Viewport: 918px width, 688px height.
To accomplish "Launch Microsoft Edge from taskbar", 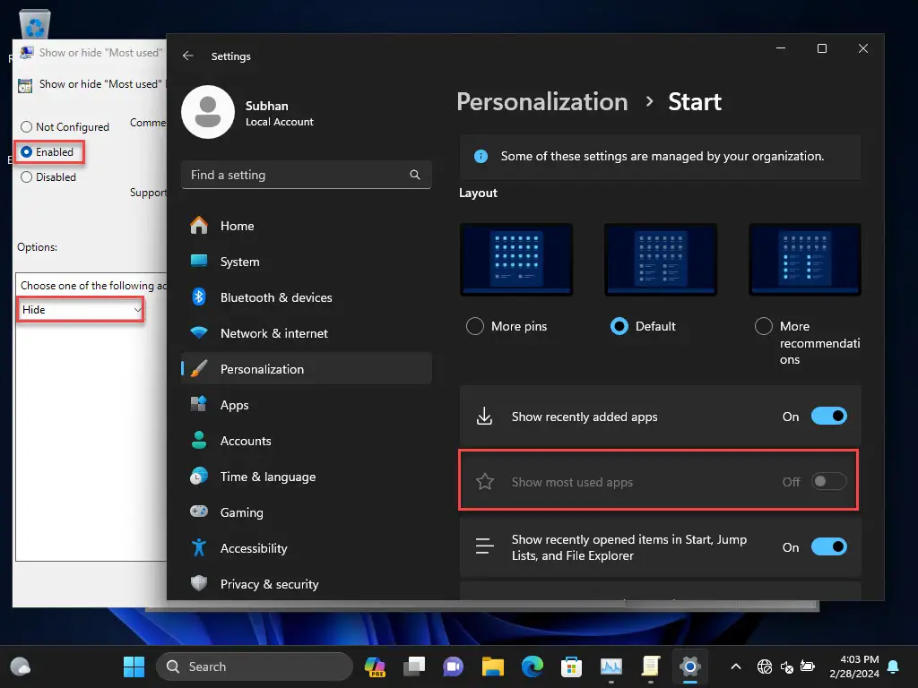I will 533,666.
